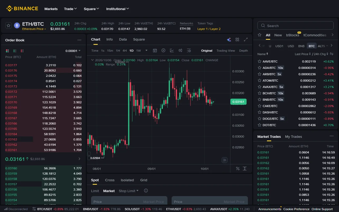Click the Binance logo
339x212 pixels.
click(22, 9)
